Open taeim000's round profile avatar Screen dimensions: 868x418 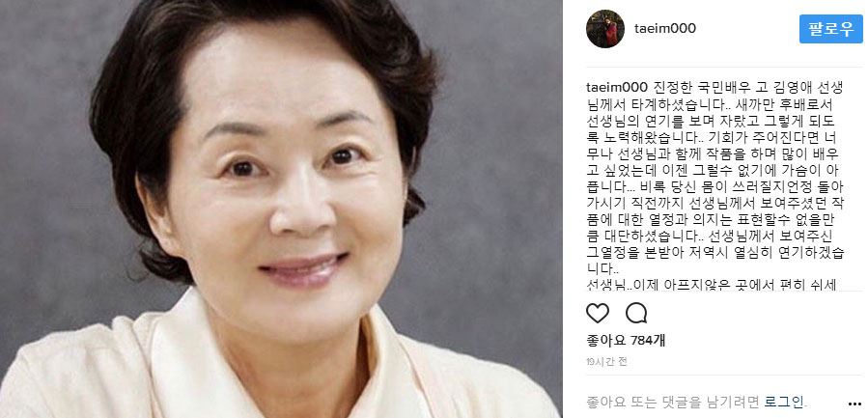coord(605,29)
